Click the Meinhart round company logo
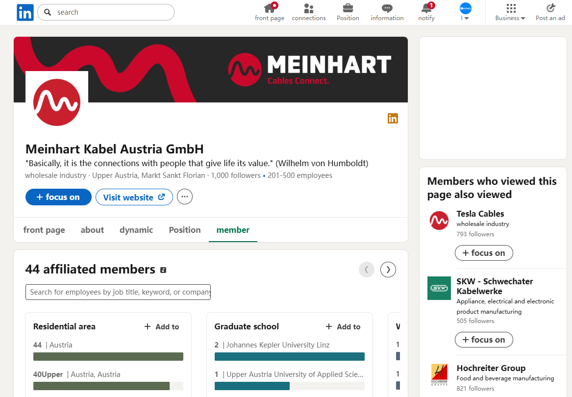Viewport: 572px width, 397px height. 57,102
